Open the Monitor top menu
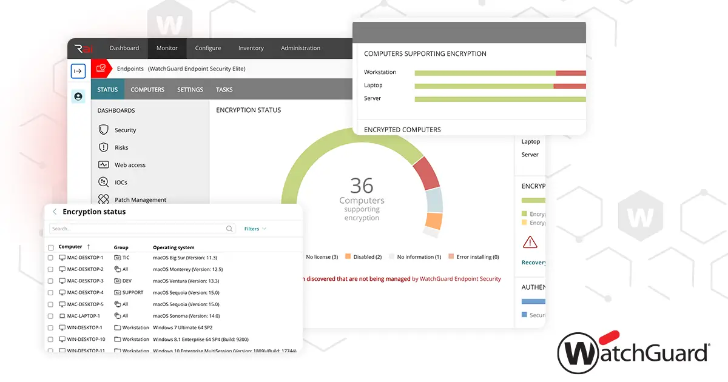The height and width of the screenshot is (382, 728). coord(167,48)
